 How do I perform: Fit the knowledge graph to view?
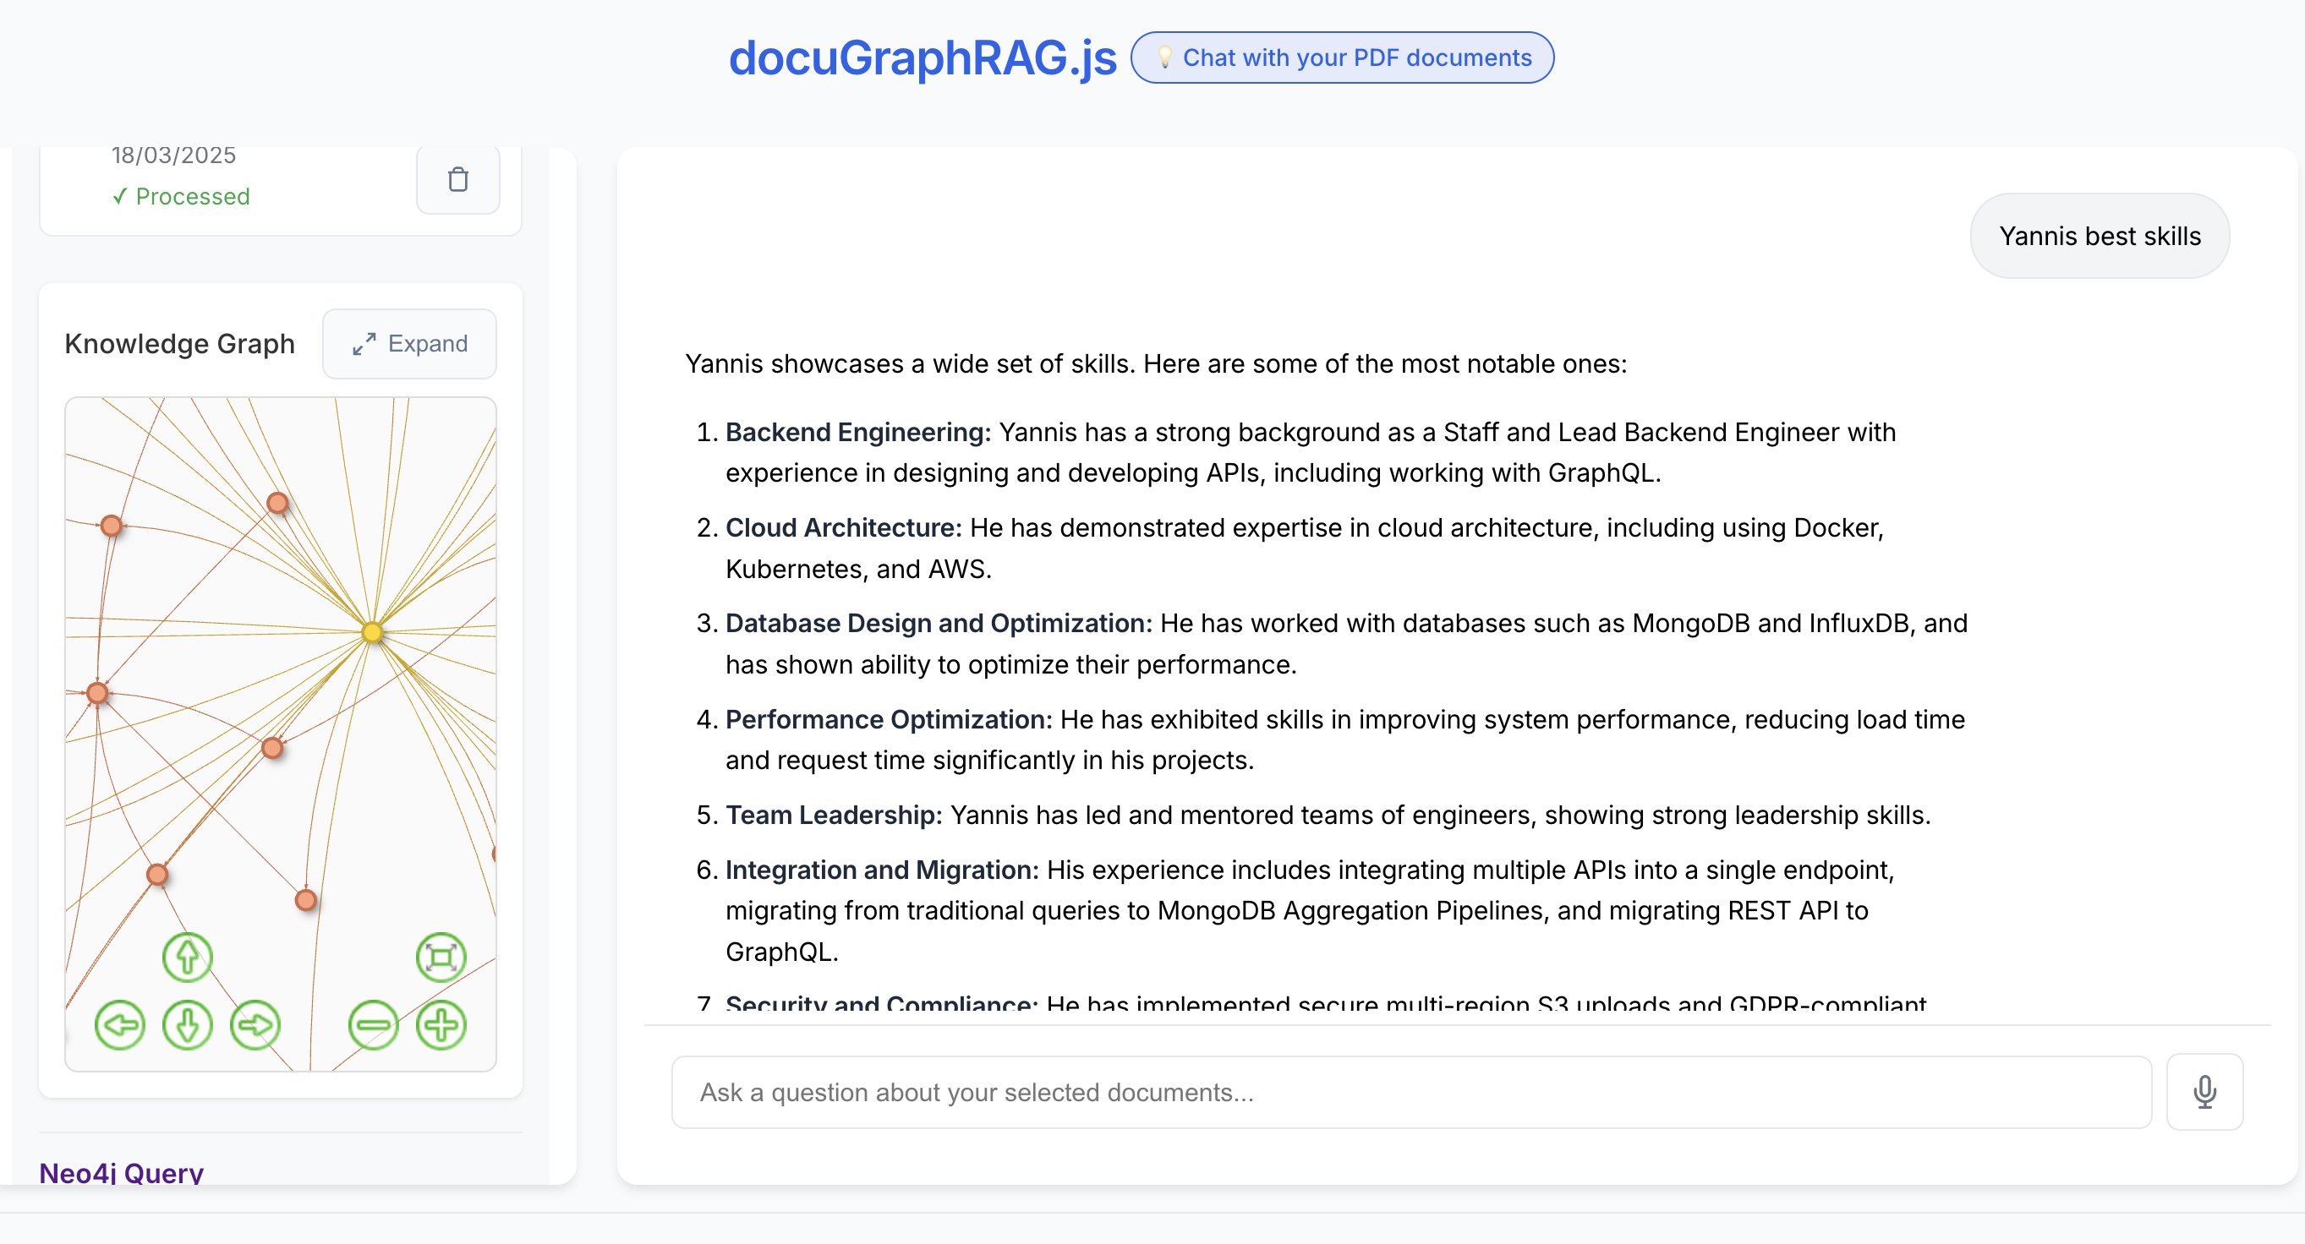pyautogui.click(x=441, y=957)
